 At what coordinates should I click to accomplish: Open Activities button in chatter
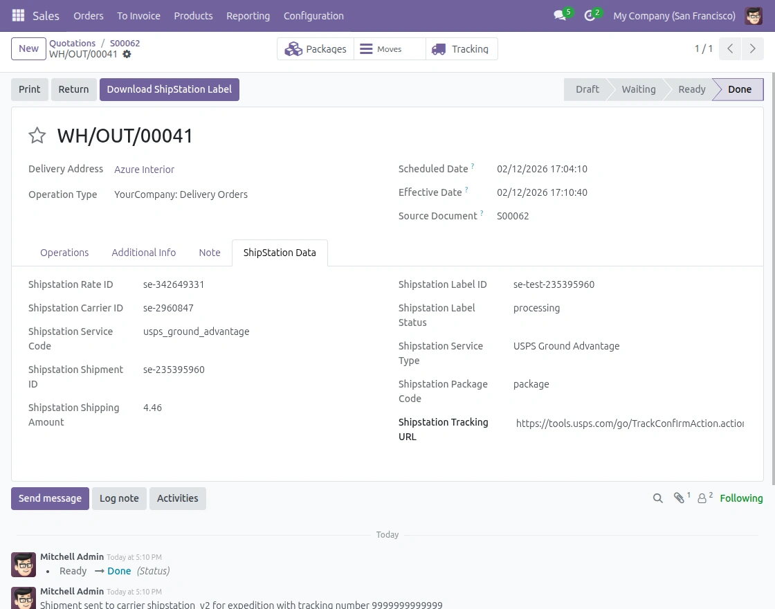(x=177, y=498)
